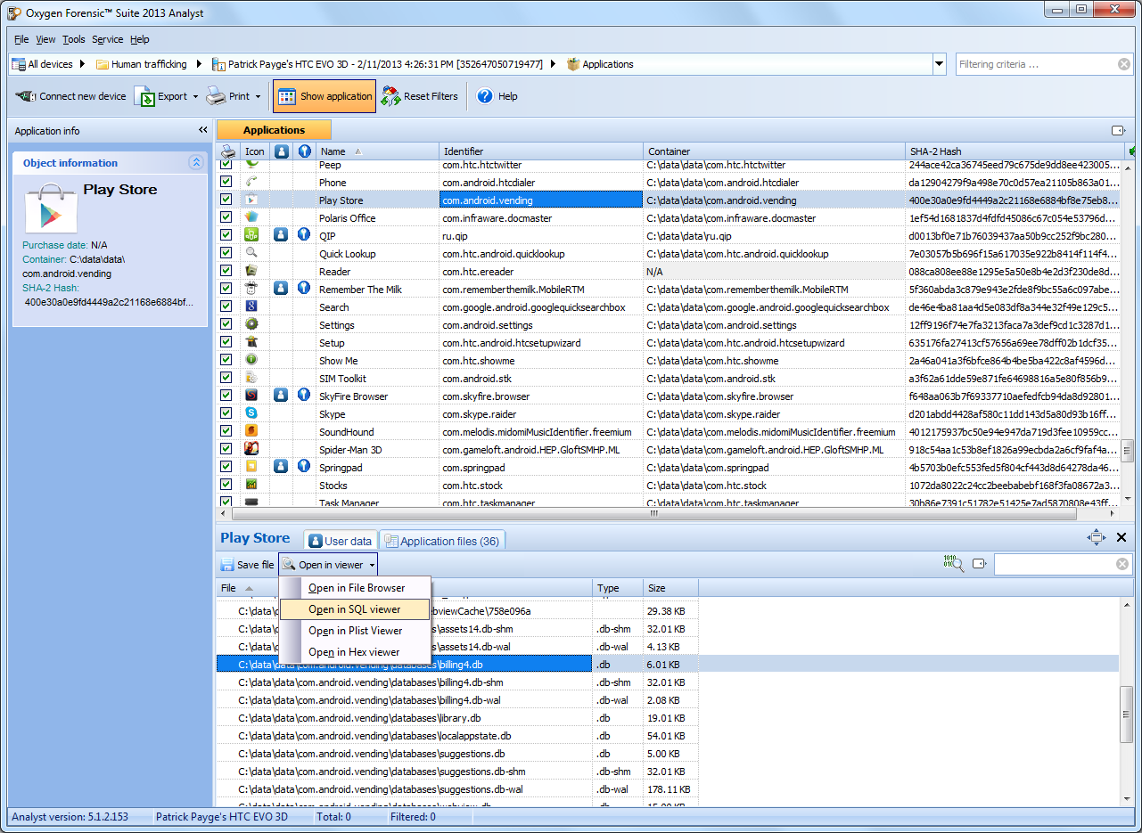Click the SkyFire Browser app icon
Screen dimensions: 1142x833
pyautogui.click(x=252, y=396)
